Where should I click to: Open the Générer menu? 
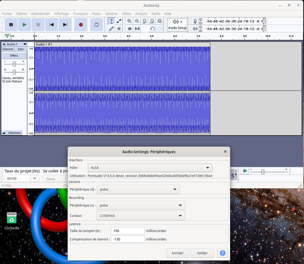pyautogui.click(x=111, y=14)
